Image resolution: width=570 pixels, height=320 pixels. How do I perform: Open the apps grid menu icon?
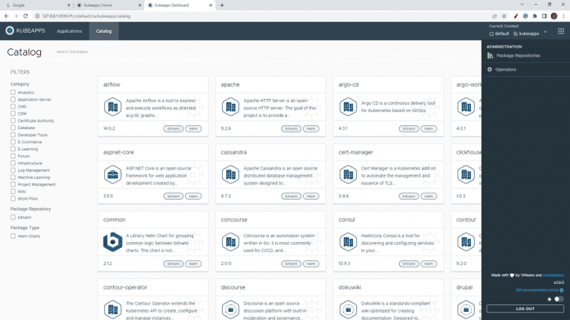561,31
